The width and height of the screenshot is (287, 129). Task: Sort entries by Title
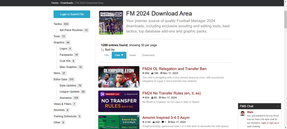[106, 55]
